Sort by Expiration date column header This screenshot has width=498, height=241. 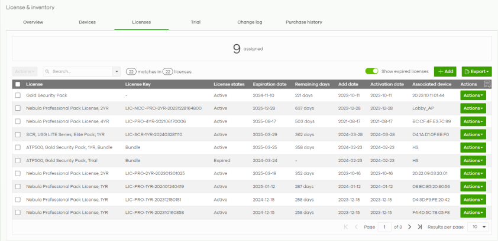[270, 84]
